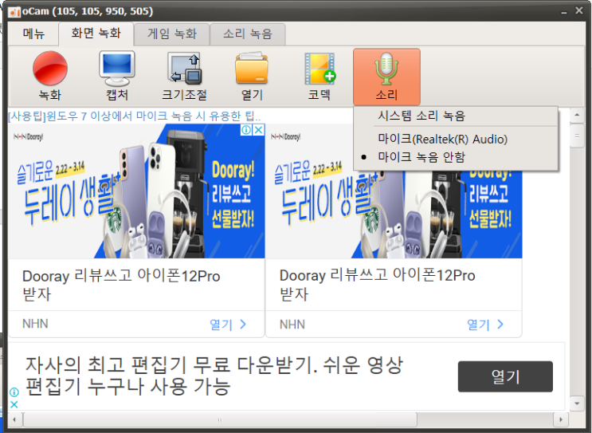Click the second Dooray ad banner image
Viewport: 592px width, 433px height.
394,214
